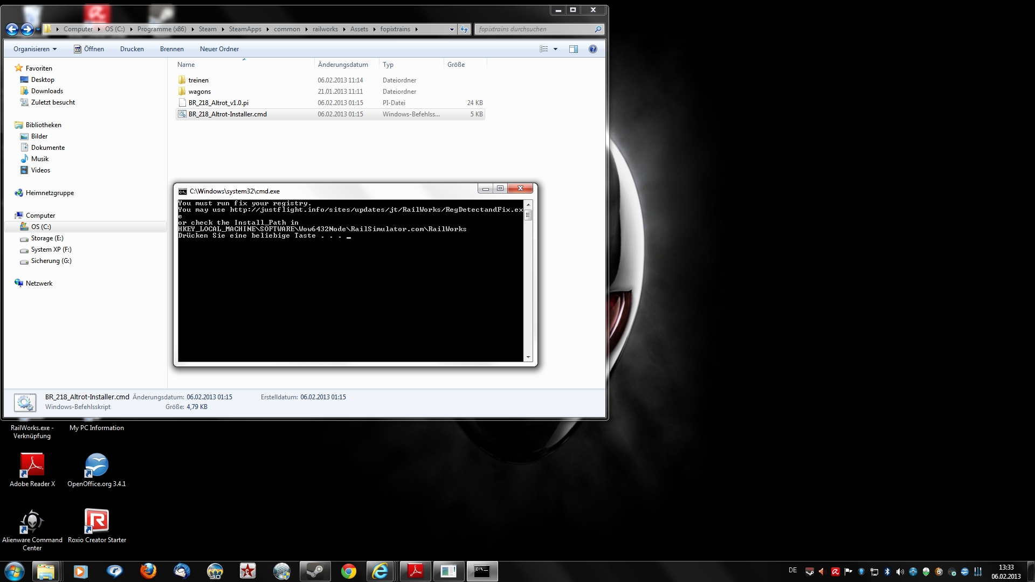
Task: Click the Explorer help question mark icon
Action: click(592, 49)
